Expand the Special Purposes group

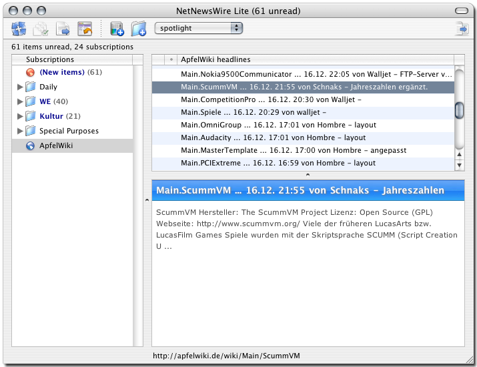pos(20,131)
